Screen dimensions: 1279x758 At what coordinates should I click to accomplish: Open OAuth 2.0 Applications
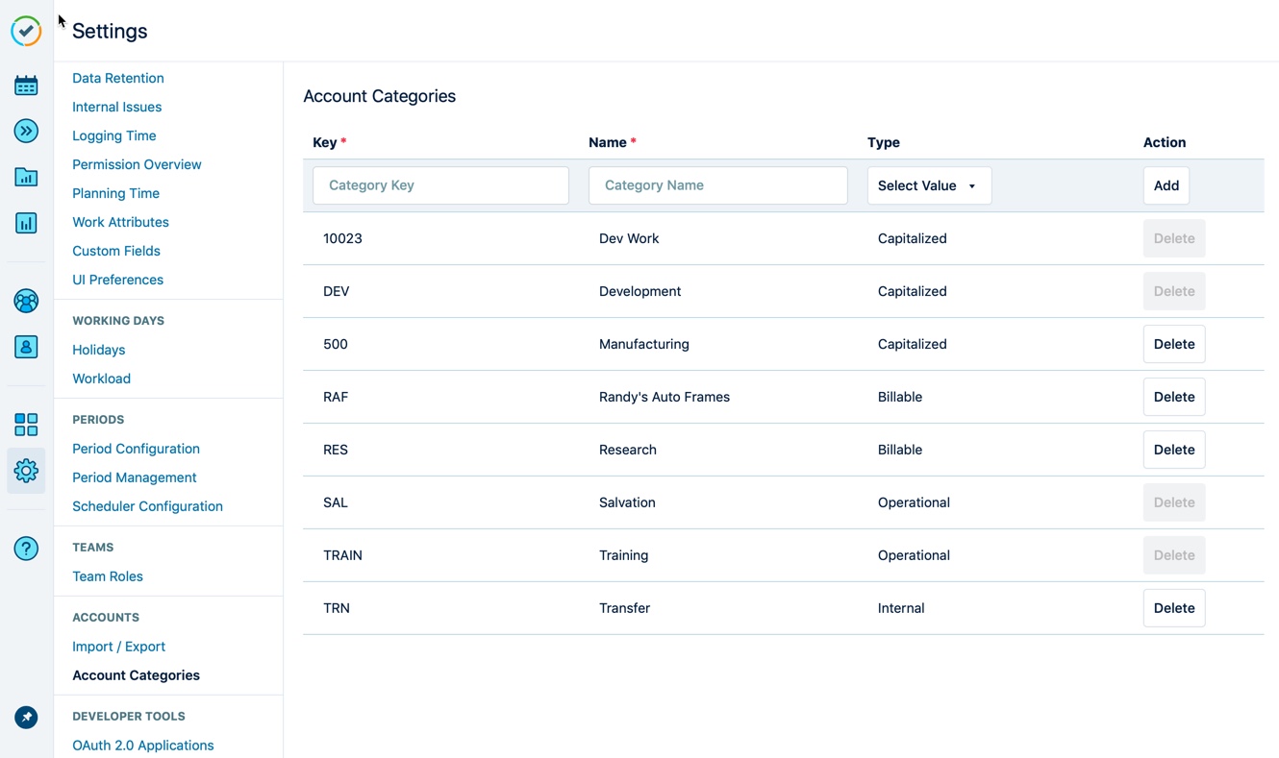point(143,746)
